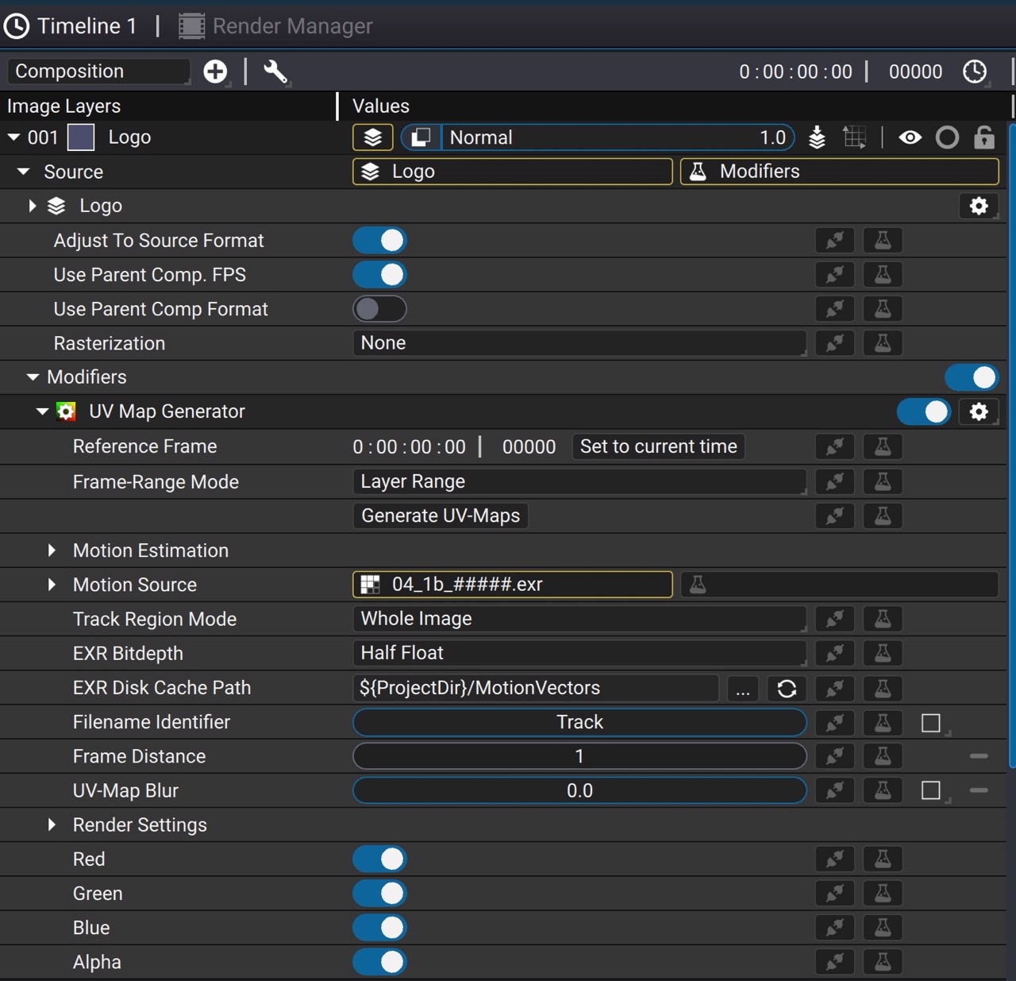The height and width of the screenshot is (981, 1016).
Task: Browse for EXR Disk Cache Path
Action: click(743, 688)
